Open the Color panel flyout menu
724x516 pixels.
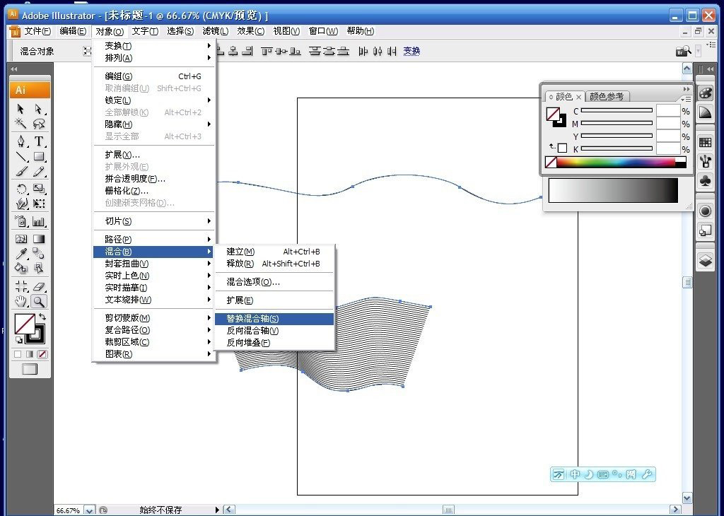pyautogui.click(x=685, y=99)
